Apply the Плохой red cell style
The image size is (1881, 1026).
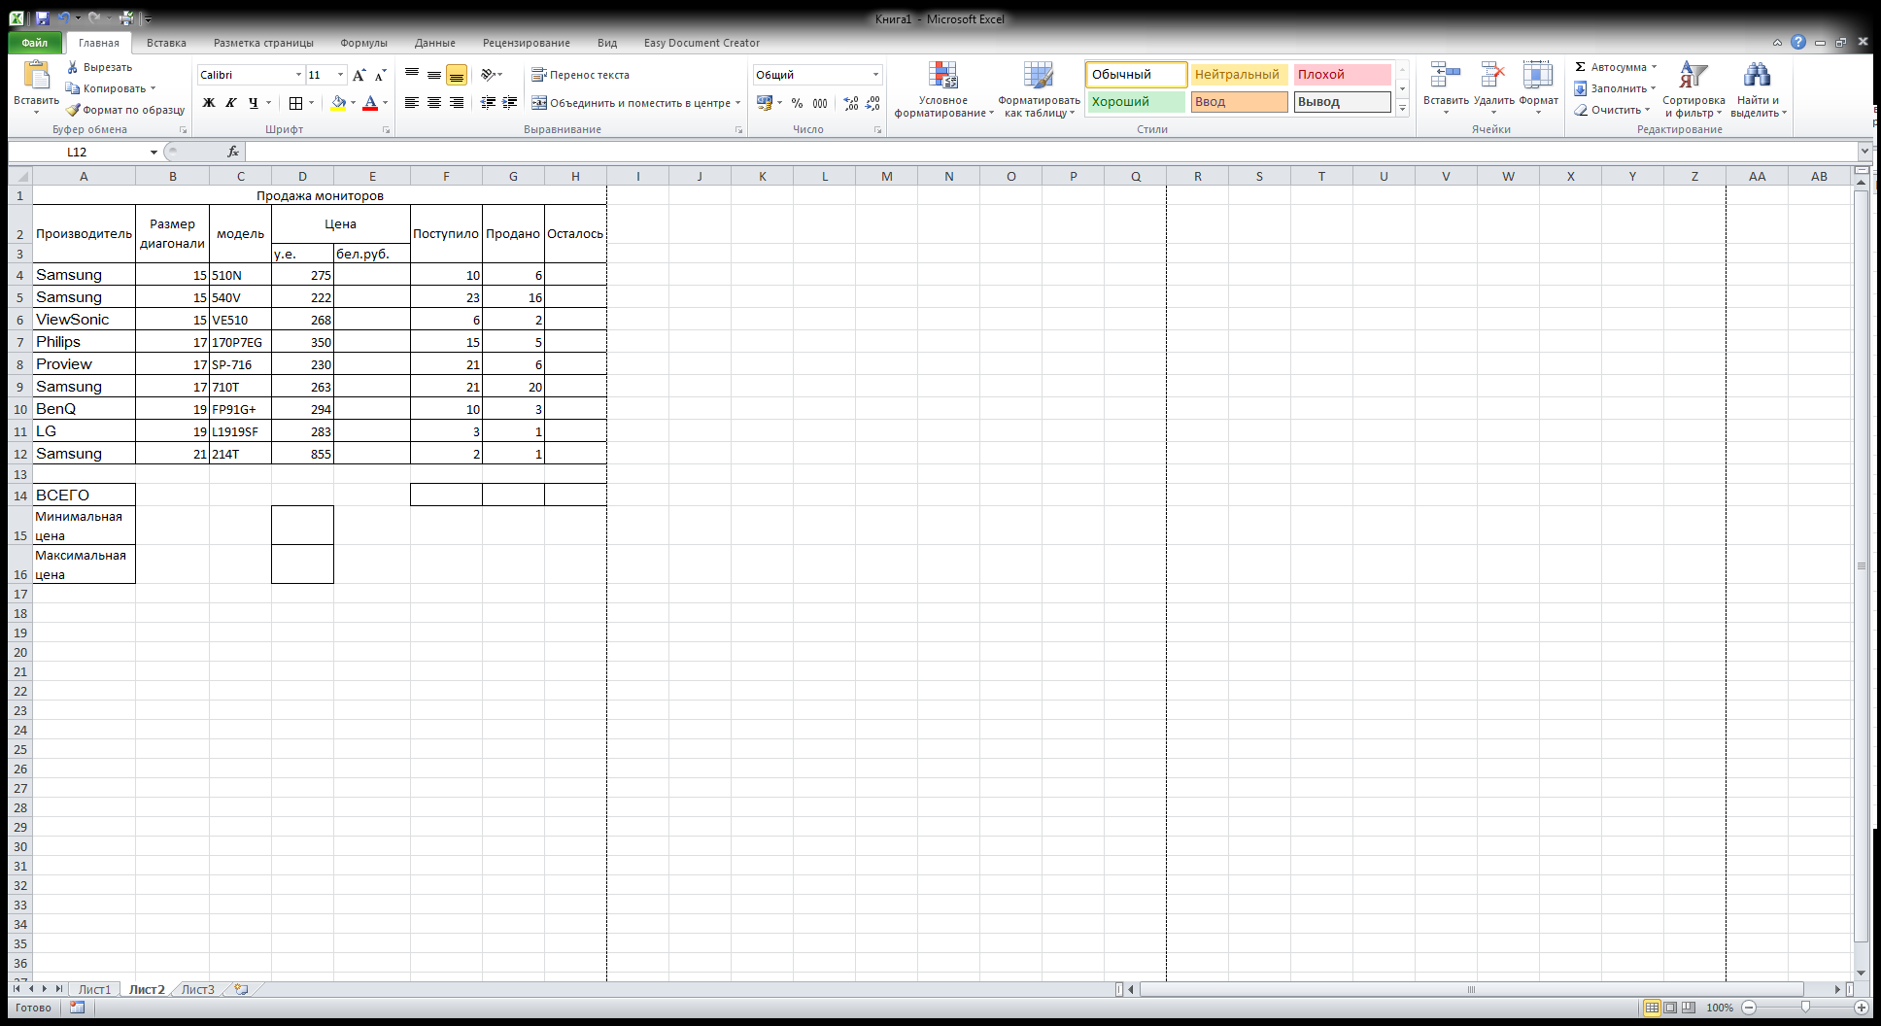[1342, 75]
